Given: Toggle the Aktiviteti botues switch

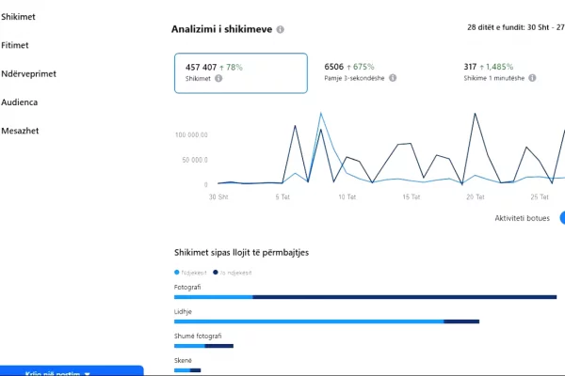Looking at the screenshot, I should coord(561,217).
